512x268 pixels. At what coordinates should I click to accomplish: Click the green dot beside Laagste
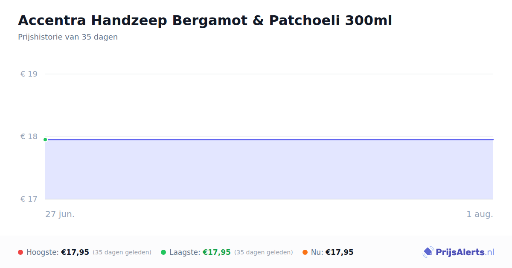click(x=163, y=252)
